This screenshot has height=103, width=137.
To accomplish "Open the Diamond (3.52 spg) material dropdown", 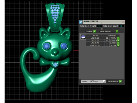I will (93, 81).
